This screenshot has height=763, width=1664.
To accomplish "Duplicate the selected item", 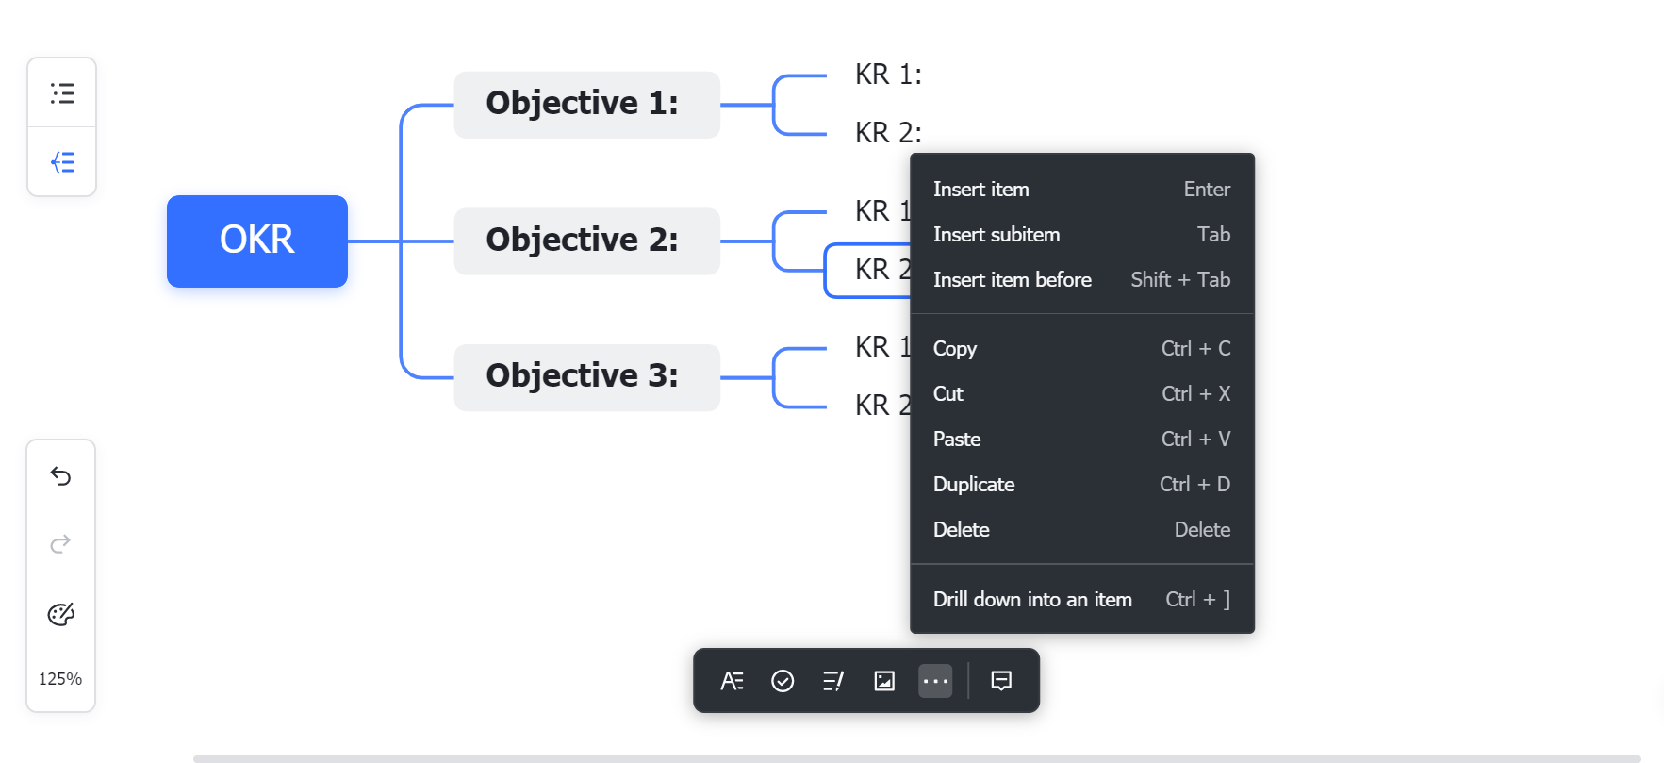I will click(x=974, y=484).
